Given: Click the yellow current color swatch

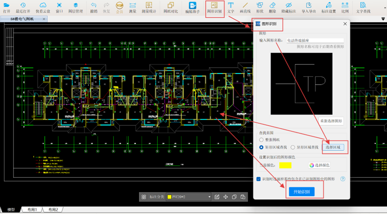Looking at the screenshot, I should (x=285, y=165).
